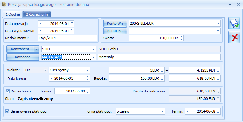
Task: Toggle the Rozrachunek checkbox
Action: 7,91
